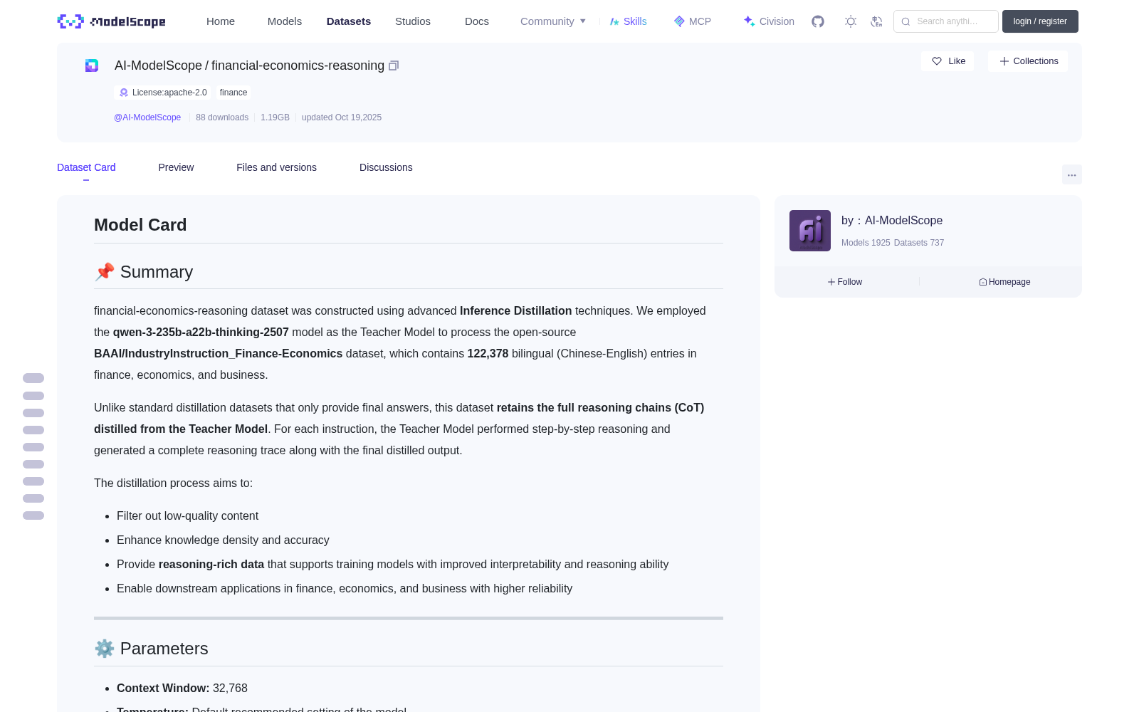Image resolution: width=1139 pixels, height=712 pixels.
Task: Click the Context Window: 32,768 entry
Action: pos(182,689)
